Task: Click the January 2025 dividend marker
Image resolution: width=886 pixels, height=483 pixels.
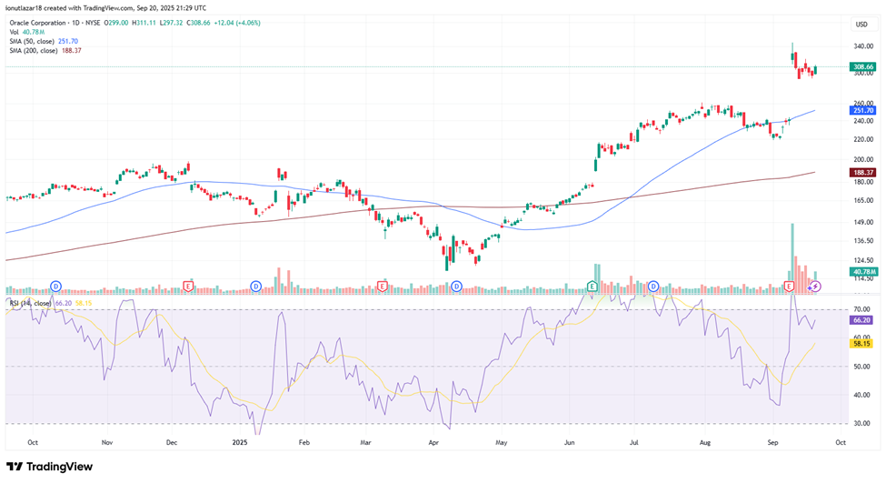Action: (256, 286)
